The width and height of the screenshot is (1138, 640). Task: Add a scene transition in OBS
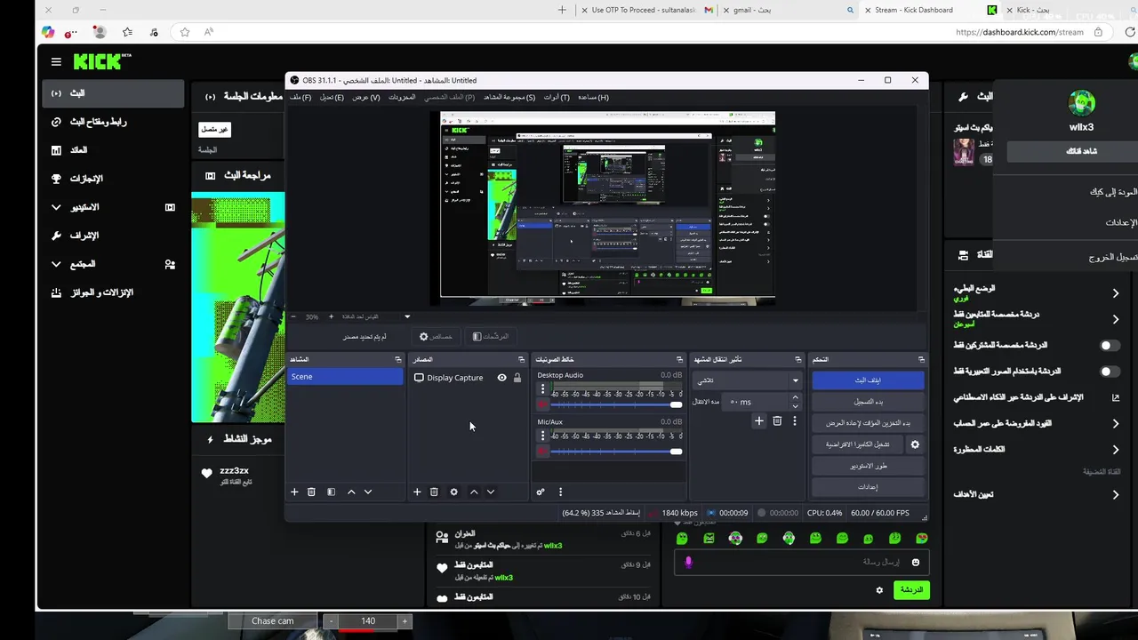pos(758,420)
